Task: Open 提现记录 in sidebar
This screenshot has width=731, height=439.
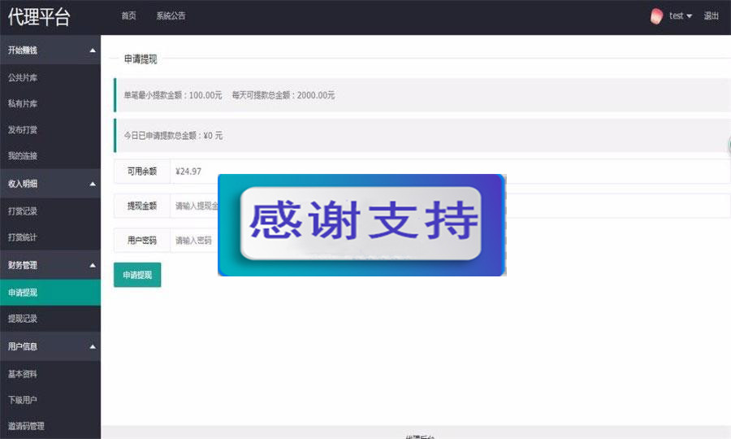Action: 50,319
